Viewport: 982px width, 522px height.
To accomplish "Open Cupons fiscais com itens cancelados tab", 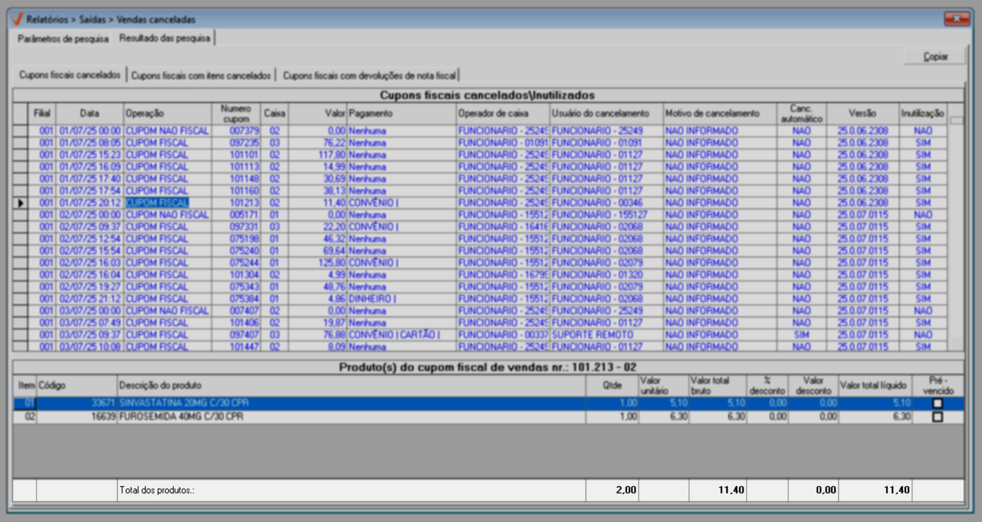I will click(x=201, y=75).
